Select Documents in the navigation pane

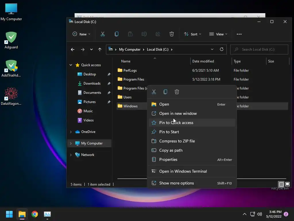click(x=92, y=93)
